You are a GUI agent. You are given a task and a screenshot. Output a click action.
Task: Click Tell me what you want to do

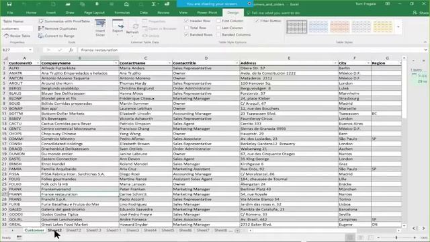pos(275,13)
